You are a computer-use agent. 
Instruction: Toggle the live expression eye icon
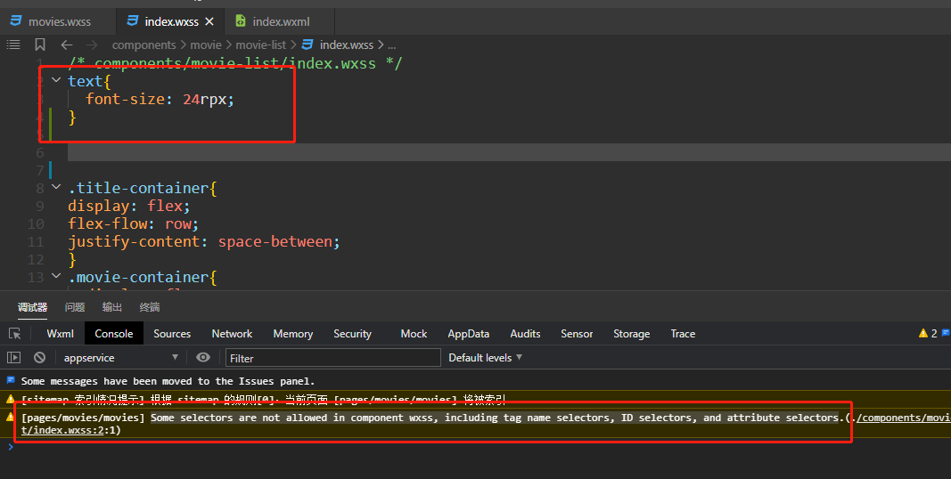(x=203, y=357)
